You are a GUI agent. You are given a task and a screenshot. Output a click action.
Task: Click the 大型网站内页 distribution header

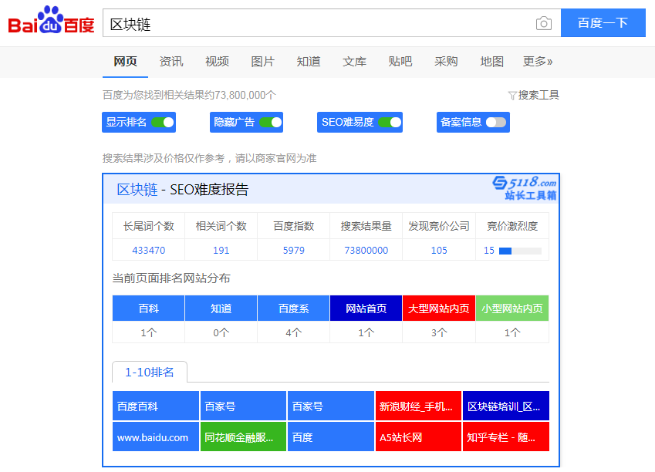(x=439, y=308)
